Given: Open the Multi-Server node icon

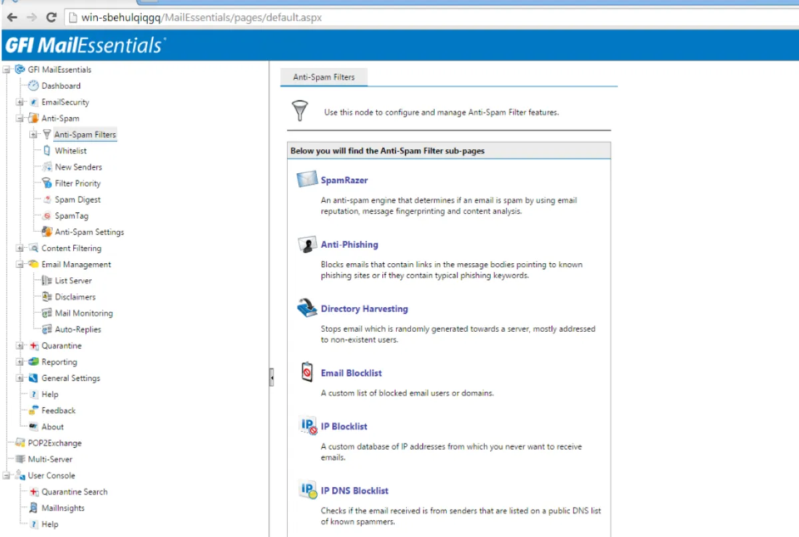Looking at the screenshot, I should tap(20, 459).
